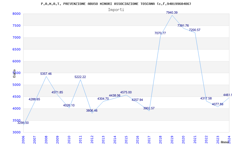The width and height of the screenshot is (232, 145).
Task: Select the 2014 year axis label
Action: 115,140
